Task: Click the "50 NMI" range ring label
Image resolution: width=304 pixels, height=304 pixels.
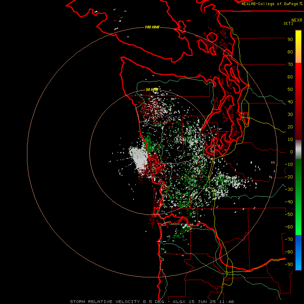Action: point(152,90)
